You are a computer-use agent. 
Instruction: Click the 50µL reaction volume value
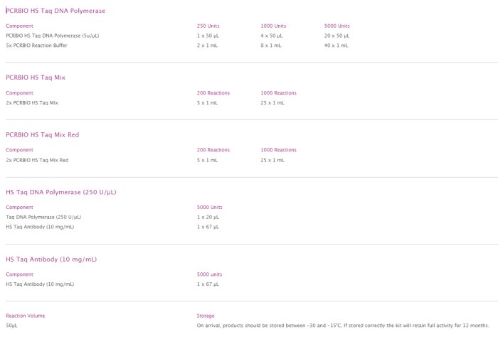click(13, 325)
